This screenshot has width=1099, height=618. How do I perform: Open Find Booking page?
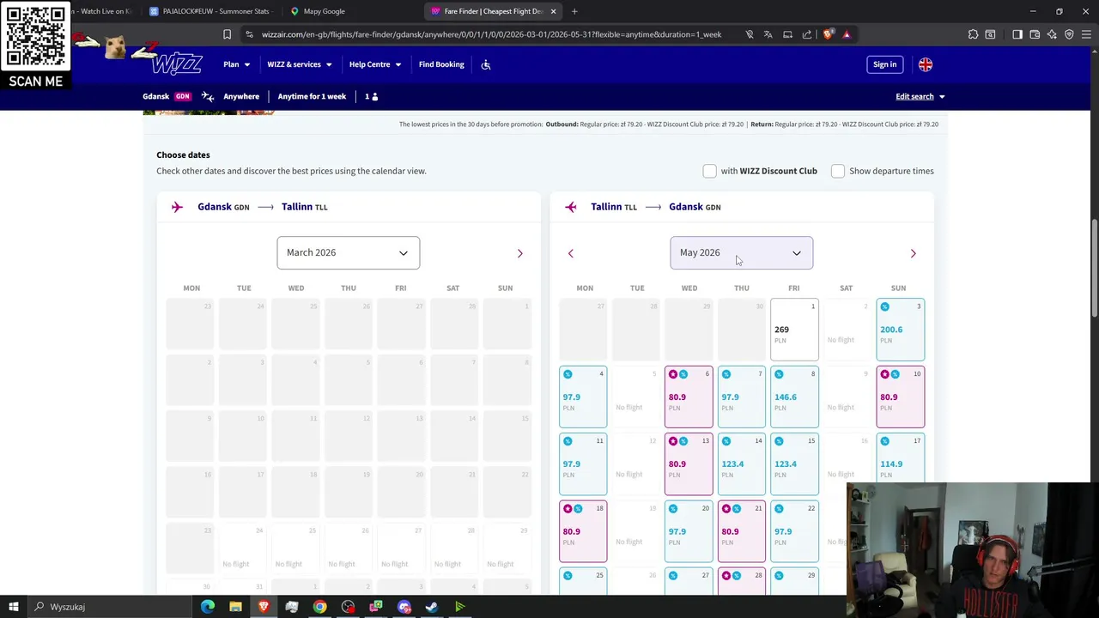pos(441,64)
